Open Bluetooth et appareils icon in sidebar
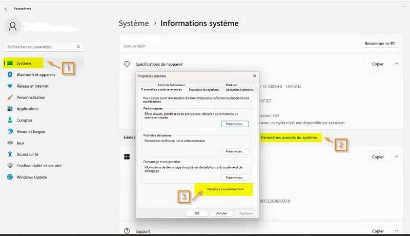The height and width of the screenshot is (236, 410). click(10, 74)
